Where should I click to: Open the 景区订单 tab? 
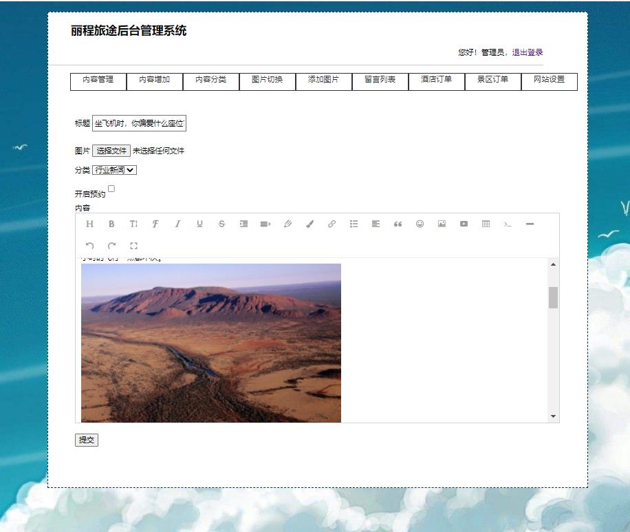493,82
